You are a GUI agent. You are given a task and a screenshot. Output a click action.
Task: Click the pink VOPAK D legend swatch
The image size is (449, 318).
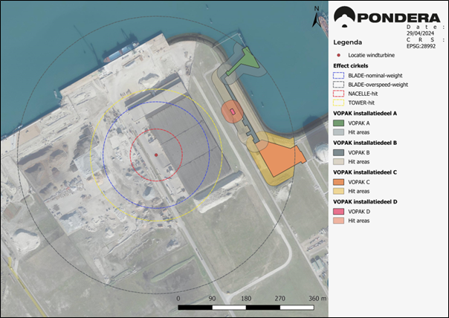click(338, 212)
